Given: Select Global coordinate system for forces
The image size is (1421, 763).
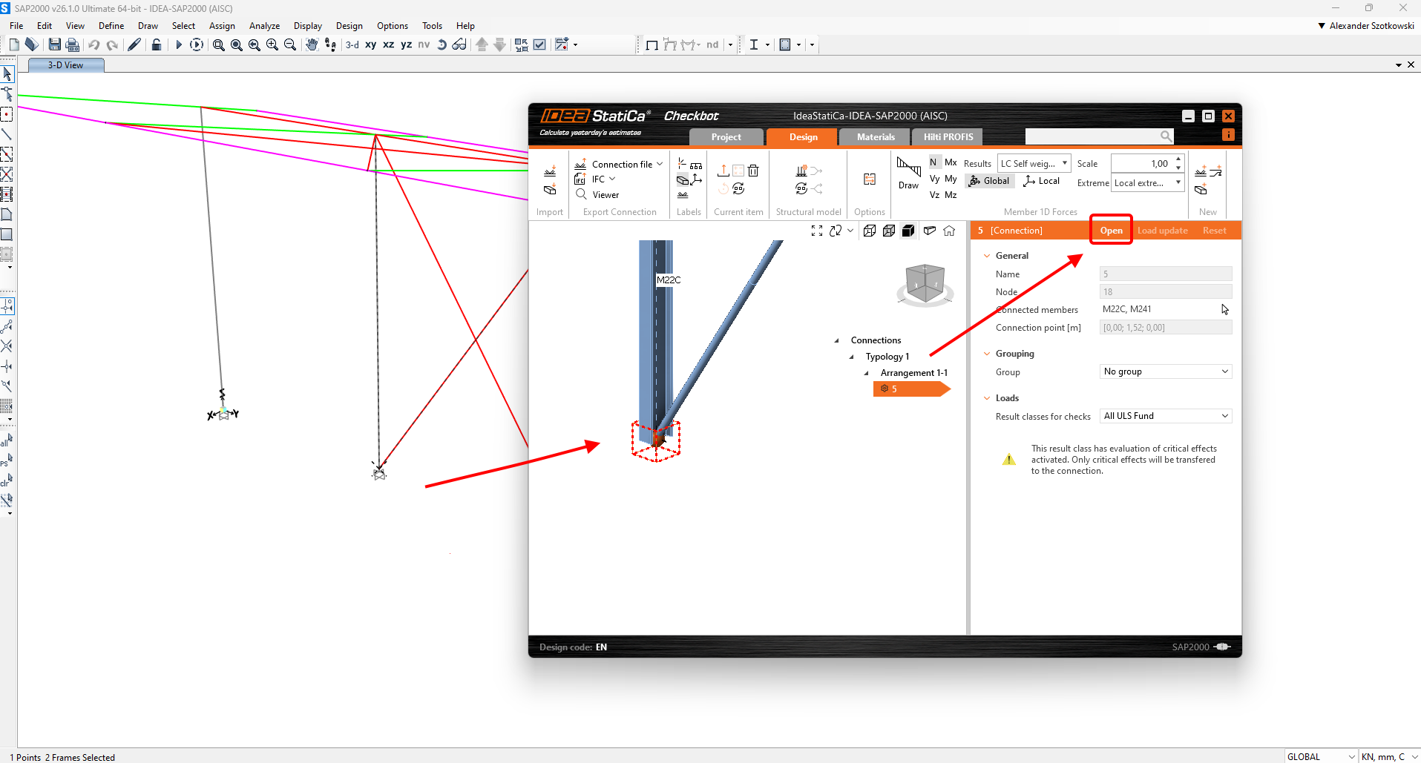Looking at the screenshot, I should coord(990,181).
